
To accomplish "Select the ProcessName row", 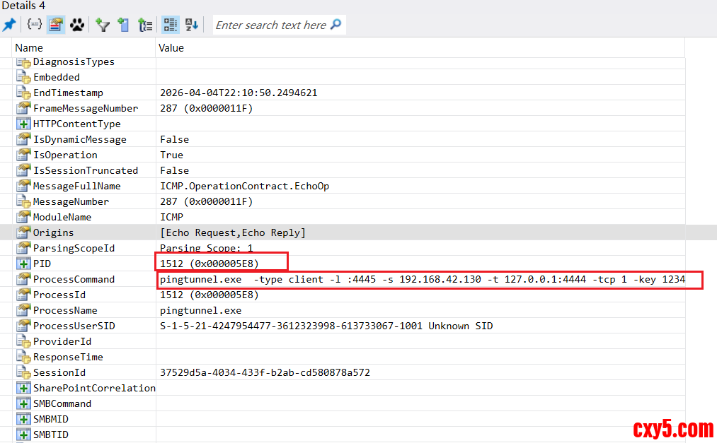I will [x=65, y=310].
